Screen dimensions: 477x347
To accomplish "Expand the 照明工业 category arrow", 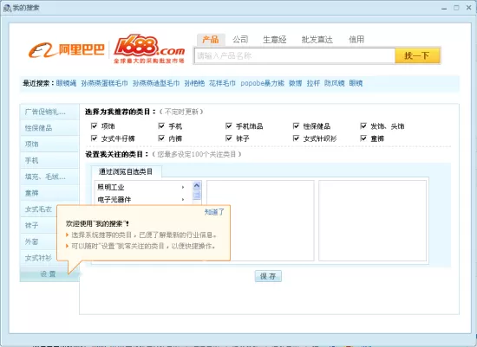I will 183,187.
